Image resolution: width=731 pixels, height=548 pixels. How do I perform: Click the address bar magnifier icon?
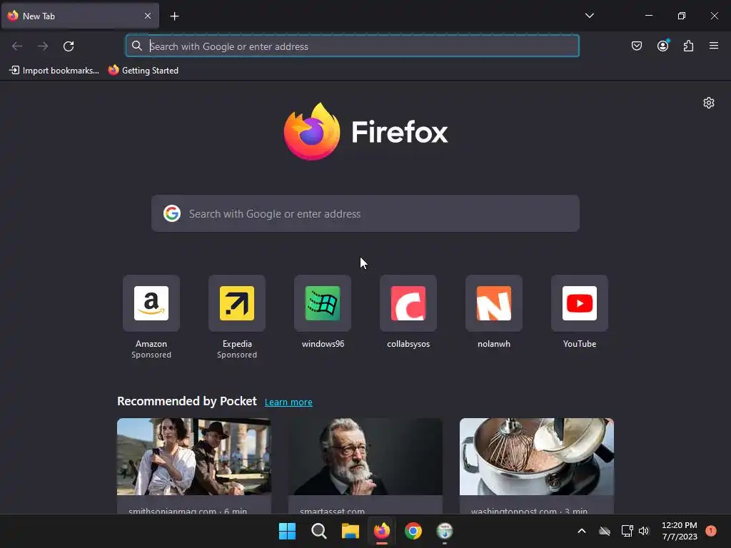pyautogui.click(x=136, y=46)
